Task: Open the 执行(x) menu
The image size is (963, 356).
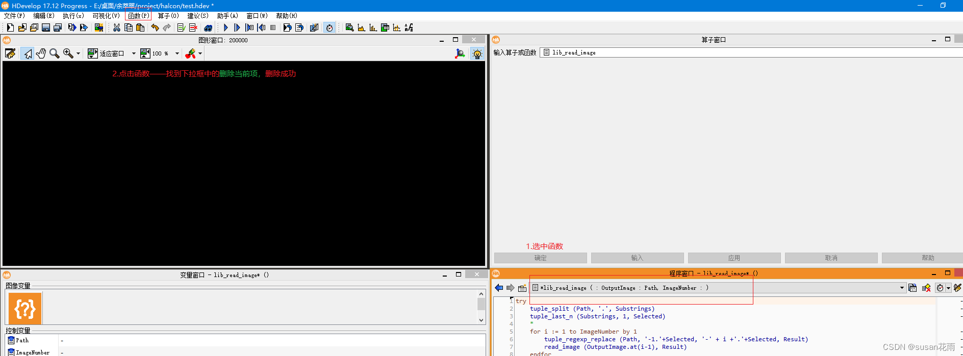Action: [73, 16]
